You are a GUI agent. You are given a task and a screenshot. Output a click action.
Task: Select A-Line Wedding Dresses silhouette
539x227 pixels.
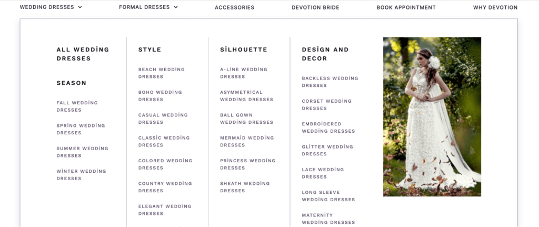pyautogui.click(x=244, y=73)
